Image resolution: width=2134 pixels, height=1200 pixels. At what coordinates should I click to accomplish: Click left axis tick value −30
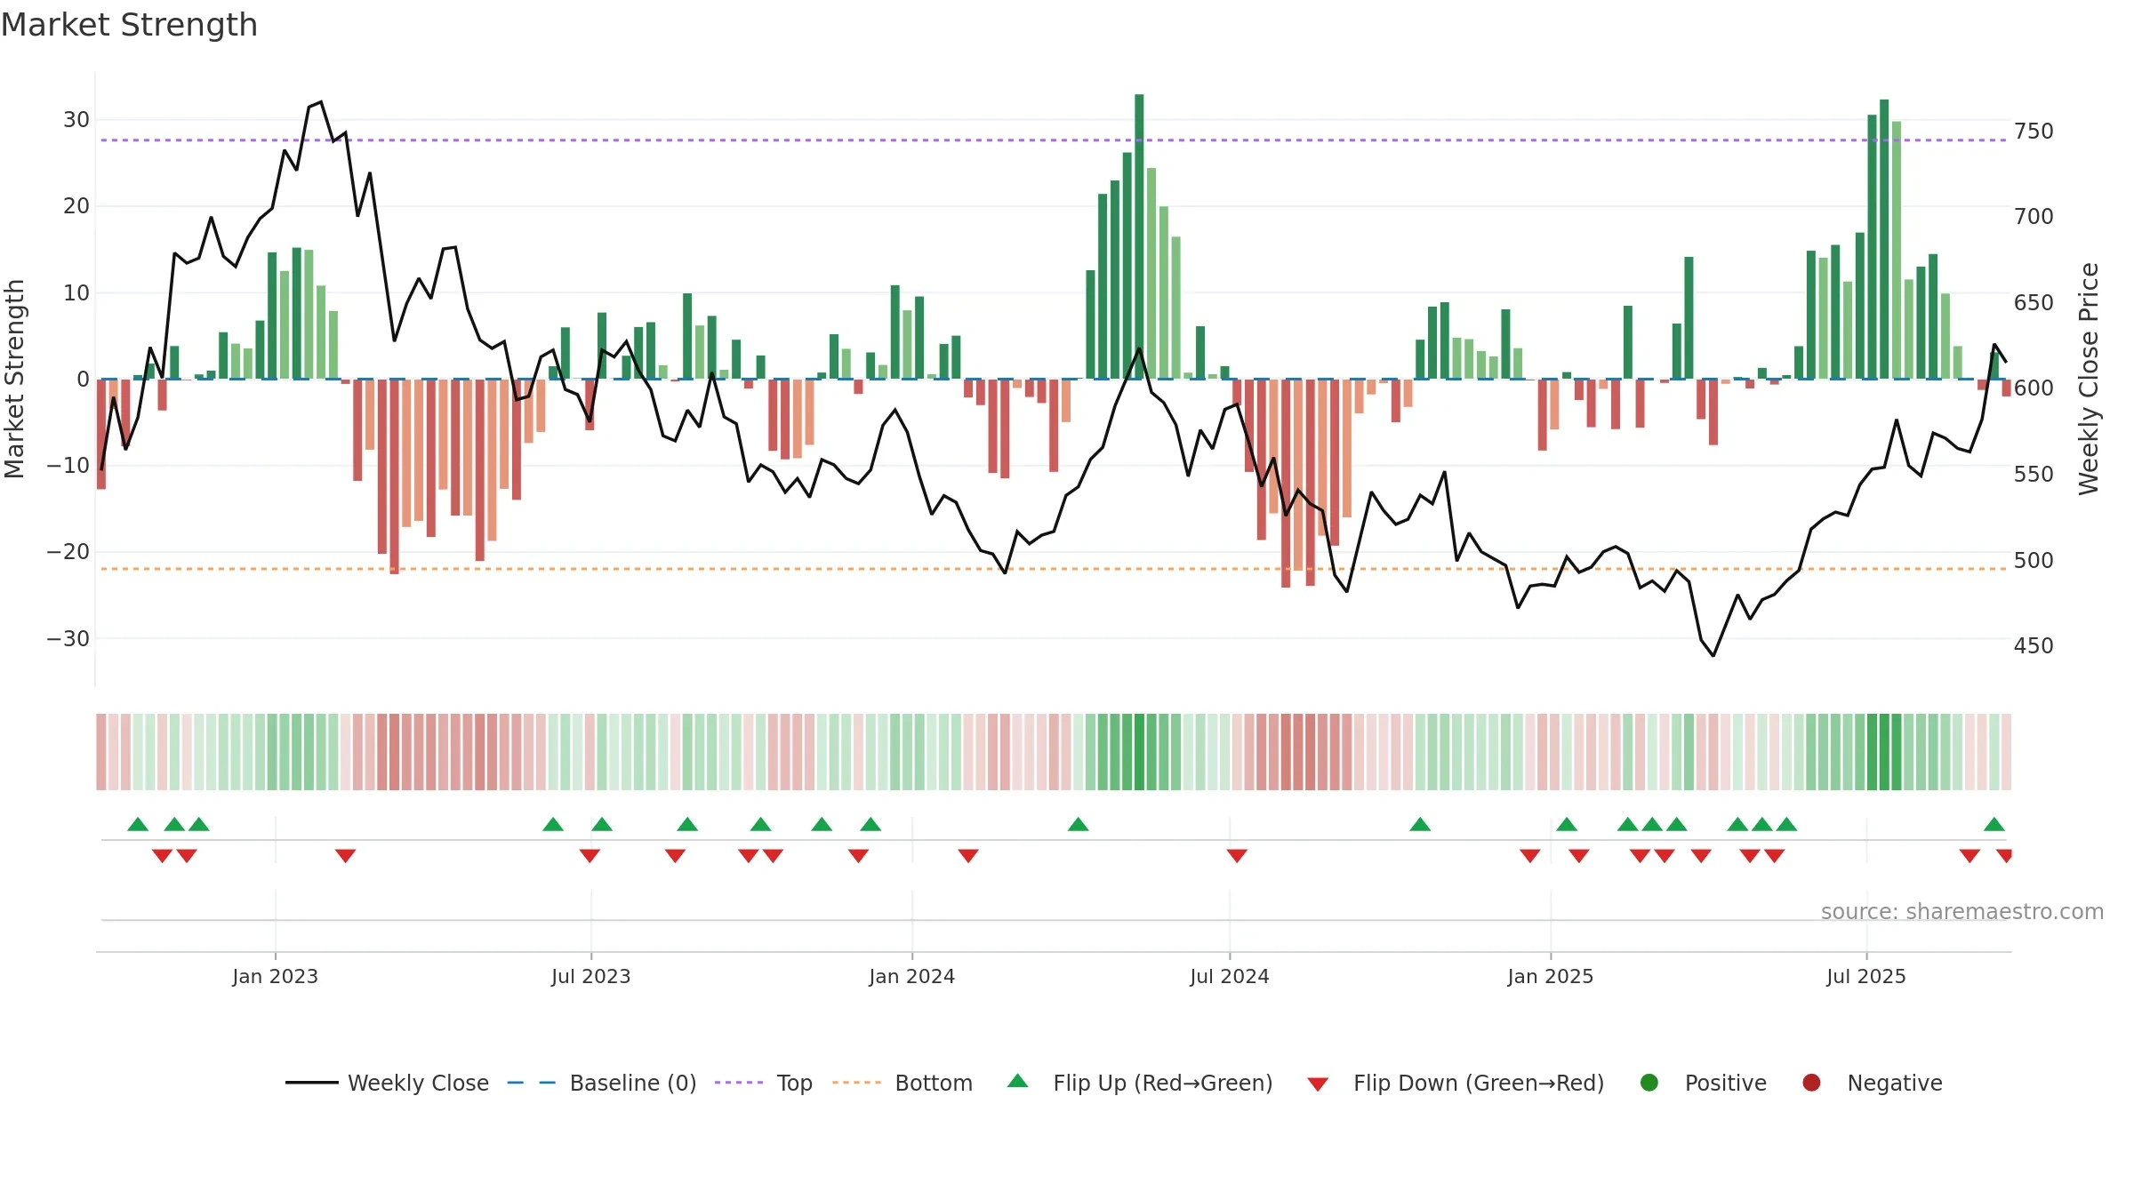click(x=68, y=638)
